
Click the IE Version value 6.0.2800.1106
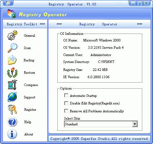click(99, 77)
